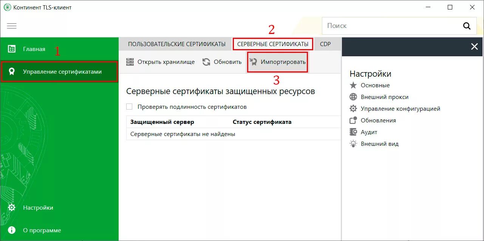
Task: Click Импортировать button
Action: point(278,62)
